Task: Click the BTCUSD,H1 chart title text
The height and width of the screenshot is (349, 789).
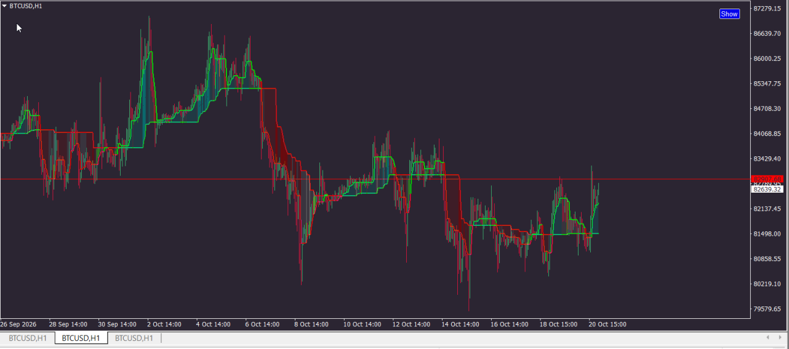Action: [26, 6]
